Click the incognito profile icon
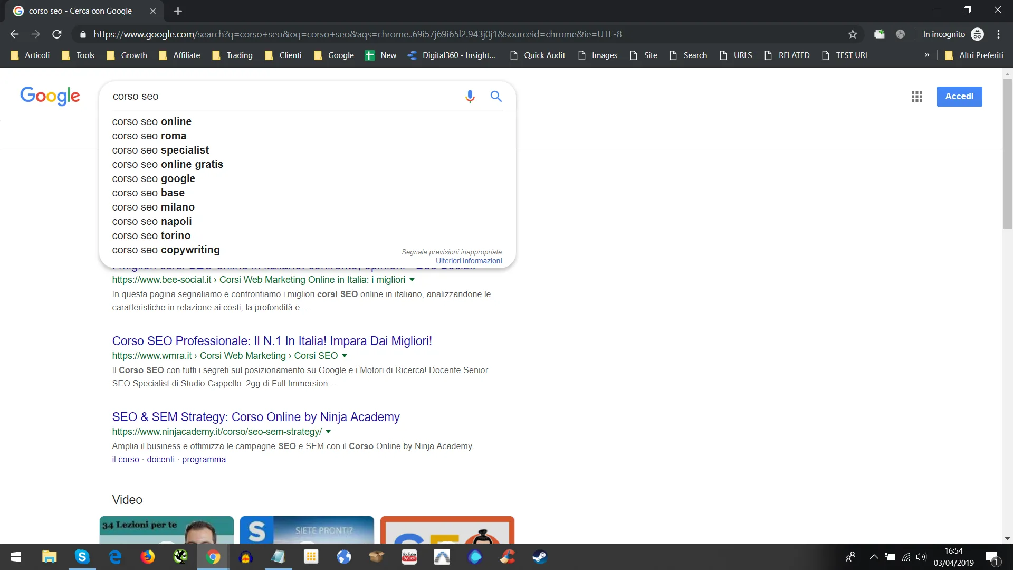 pos(977,34)
